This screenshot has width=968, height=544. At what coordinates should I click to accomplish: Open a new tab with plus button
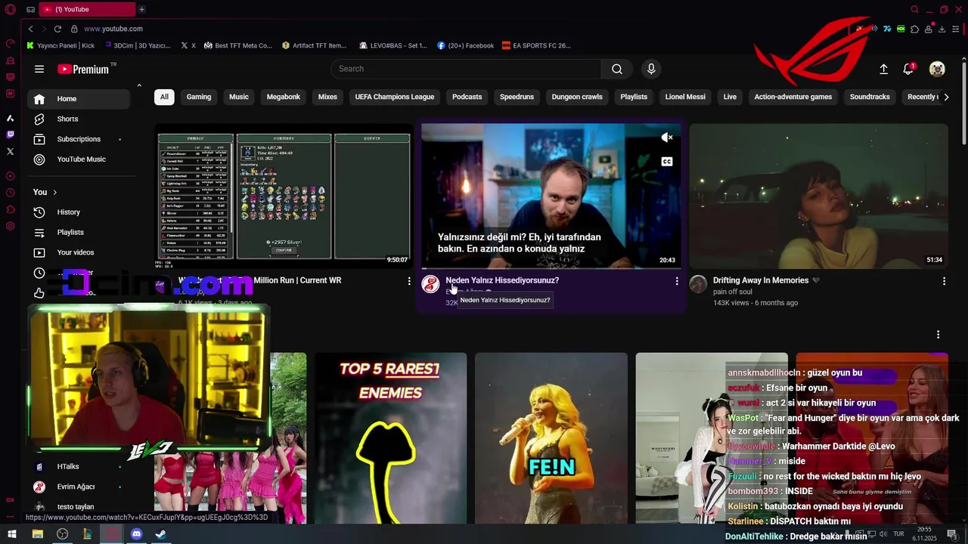click(141, 9)
